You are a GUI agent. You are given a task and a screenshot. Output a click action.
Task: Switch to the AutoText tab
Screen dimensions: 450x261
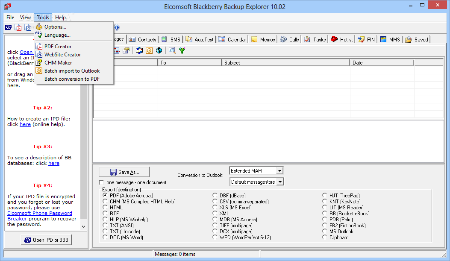click(200, 40)
